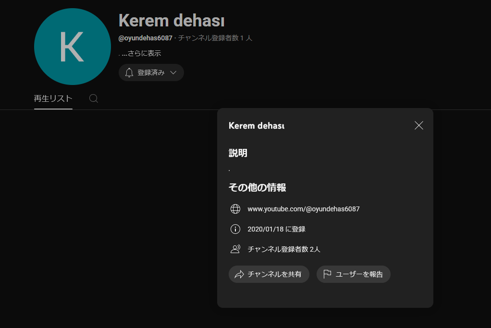Click the teal K channel avatar
491x328 pixels.
click(x=73, y=47)
